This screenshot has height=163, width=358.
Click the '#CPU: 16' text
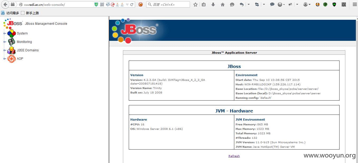(137, 125)
